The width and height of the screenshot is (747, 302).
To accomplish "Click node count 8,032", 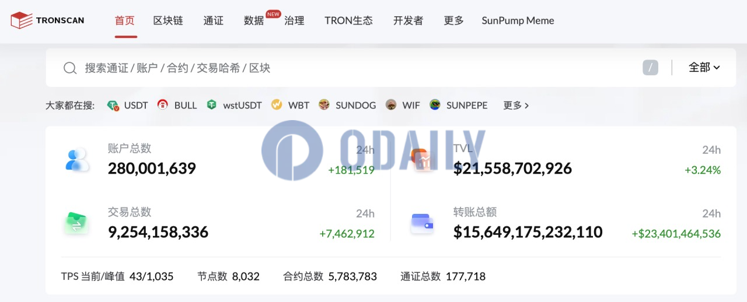I will tap(246, 276).
